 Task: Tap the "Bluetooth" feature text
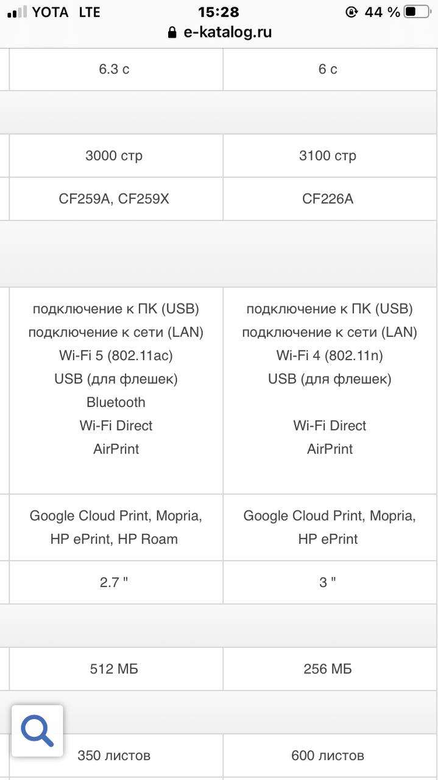pos(116,402)
